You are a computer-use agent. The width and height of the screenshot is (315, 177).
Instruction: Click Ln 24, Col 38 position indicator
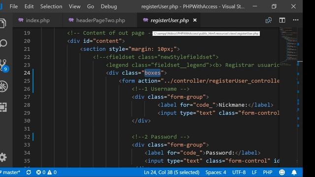pyautogui.click(x=172, y=172)
